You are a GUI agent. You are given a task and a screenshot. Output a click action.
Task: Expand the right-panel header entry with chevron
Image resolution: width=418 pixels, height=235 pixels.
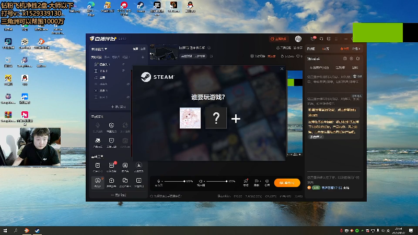point(356,49)
